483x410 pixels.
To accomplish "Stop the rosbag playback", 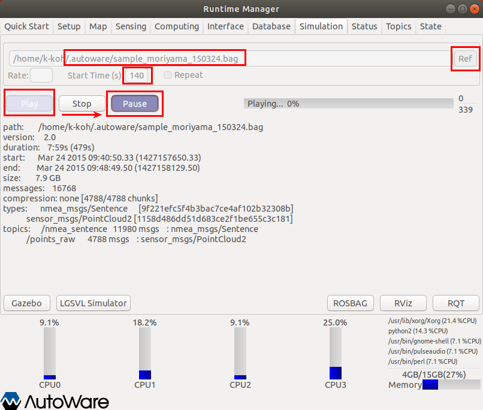I will pyautogui.click(x=81, y=104).
